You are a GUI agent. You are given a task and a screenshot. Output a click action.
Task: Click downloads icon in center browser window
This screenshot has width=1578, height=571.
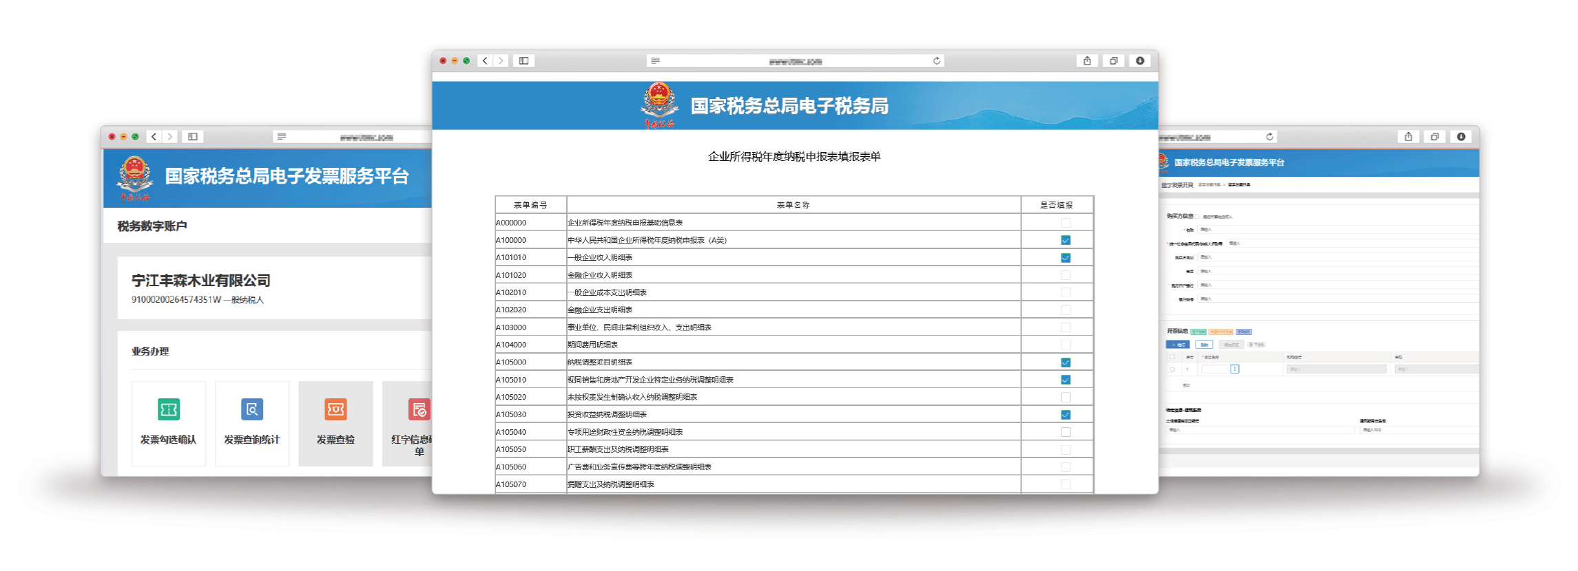click(x=1140, y=61)
